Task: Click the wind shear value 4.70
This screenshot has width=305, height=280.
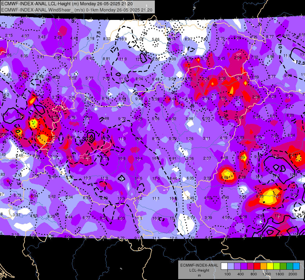Action: coord(221,39)
